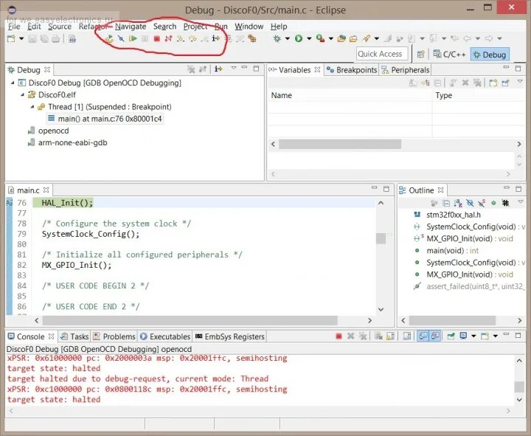Open the Help menu
Viewport: 531px width, 436px height.
click(279, 27)
